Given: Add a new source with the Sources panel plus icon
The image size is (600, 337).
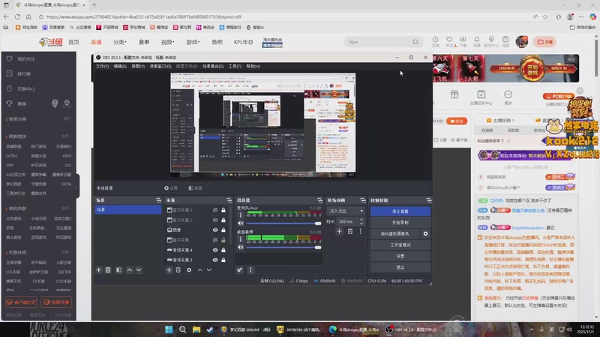Looking at the screenshot, I should (x=169, y=270).
